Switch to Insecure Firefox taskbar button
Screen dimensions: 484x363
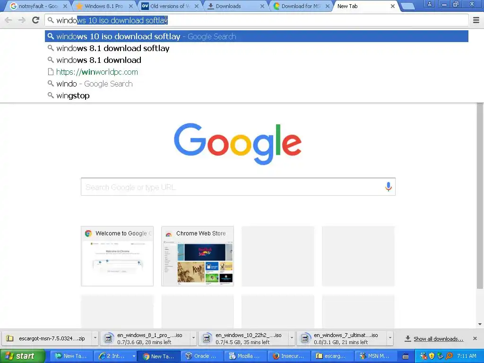tap(290, 356)
